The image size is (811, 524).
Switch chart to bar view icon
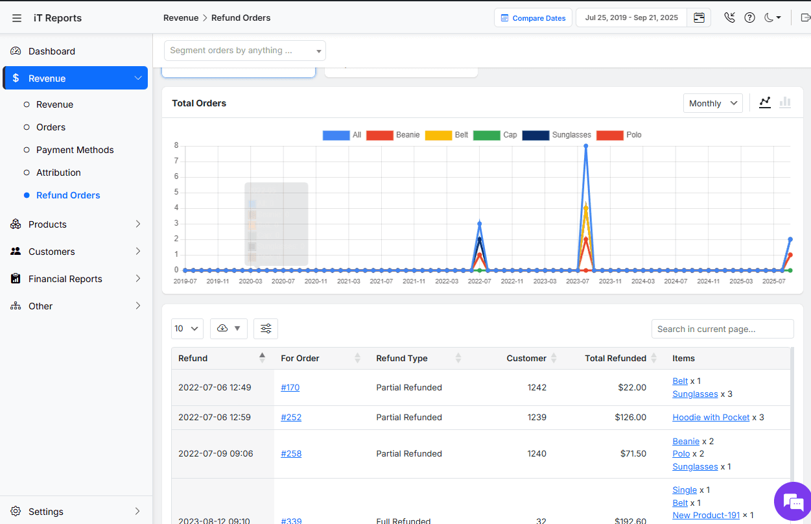point(785,102)
